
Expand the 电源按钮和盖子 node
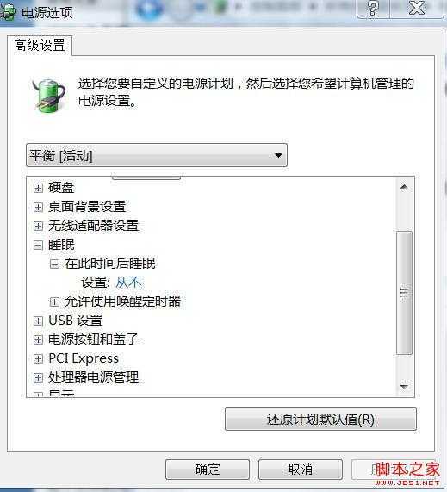point(38,339)
